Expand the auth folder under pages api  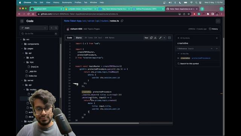click(x=24, y=58)
